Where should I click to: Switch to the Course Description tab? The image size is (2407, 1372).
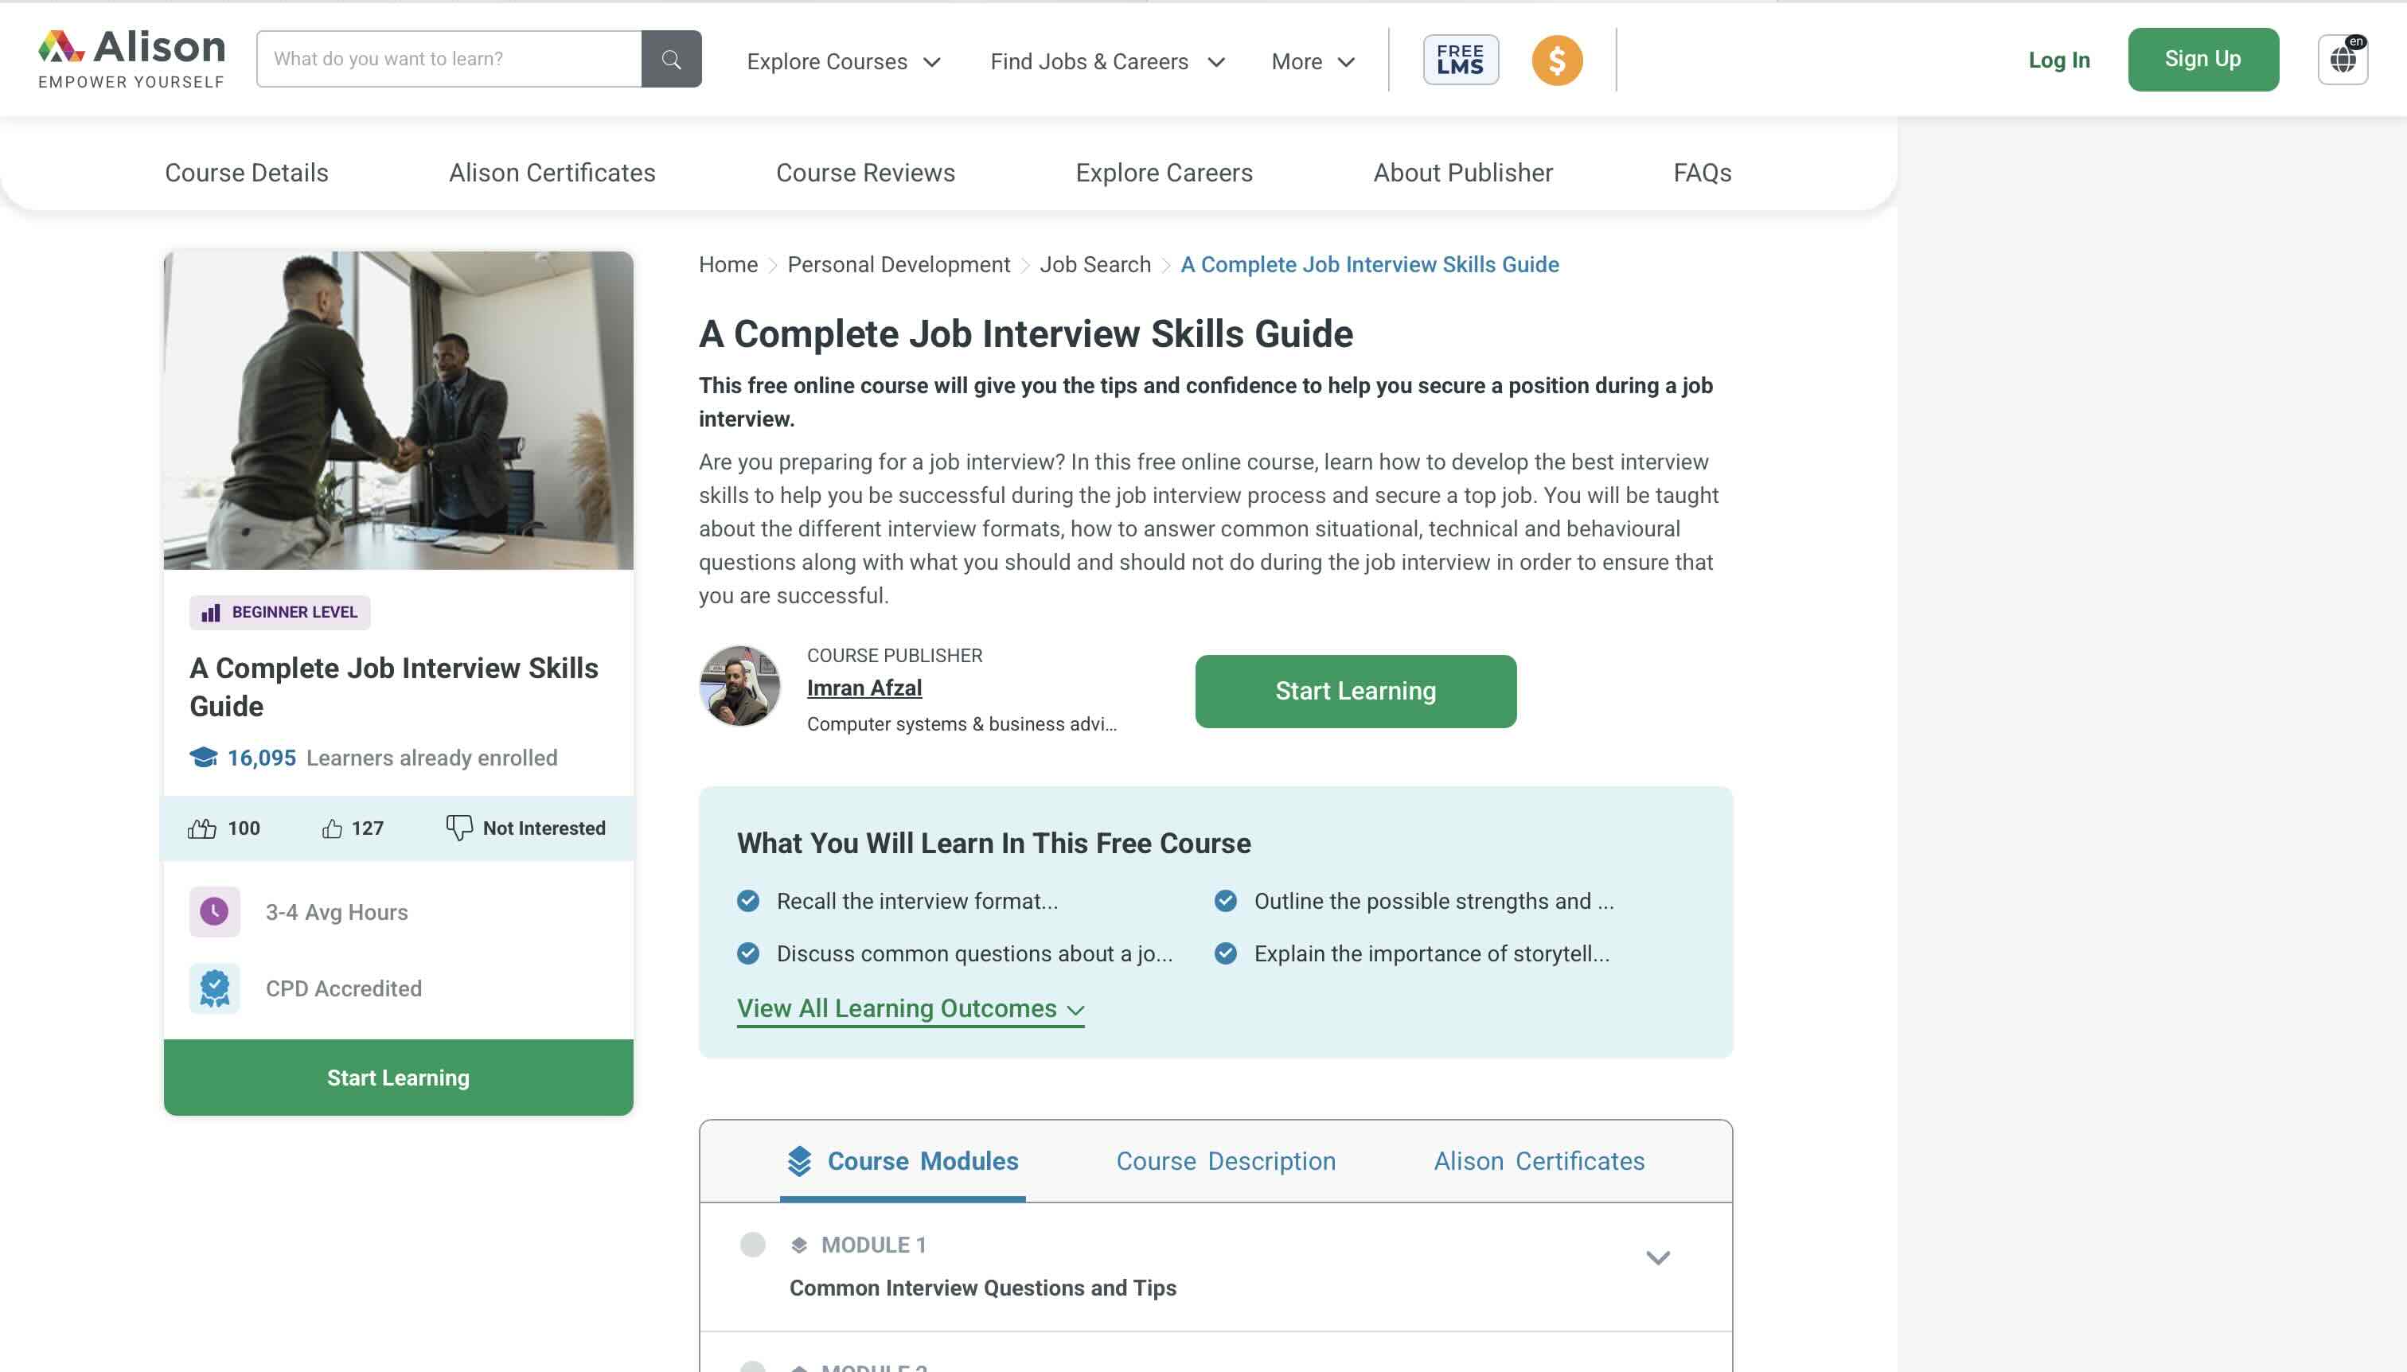(1225, 1161)
